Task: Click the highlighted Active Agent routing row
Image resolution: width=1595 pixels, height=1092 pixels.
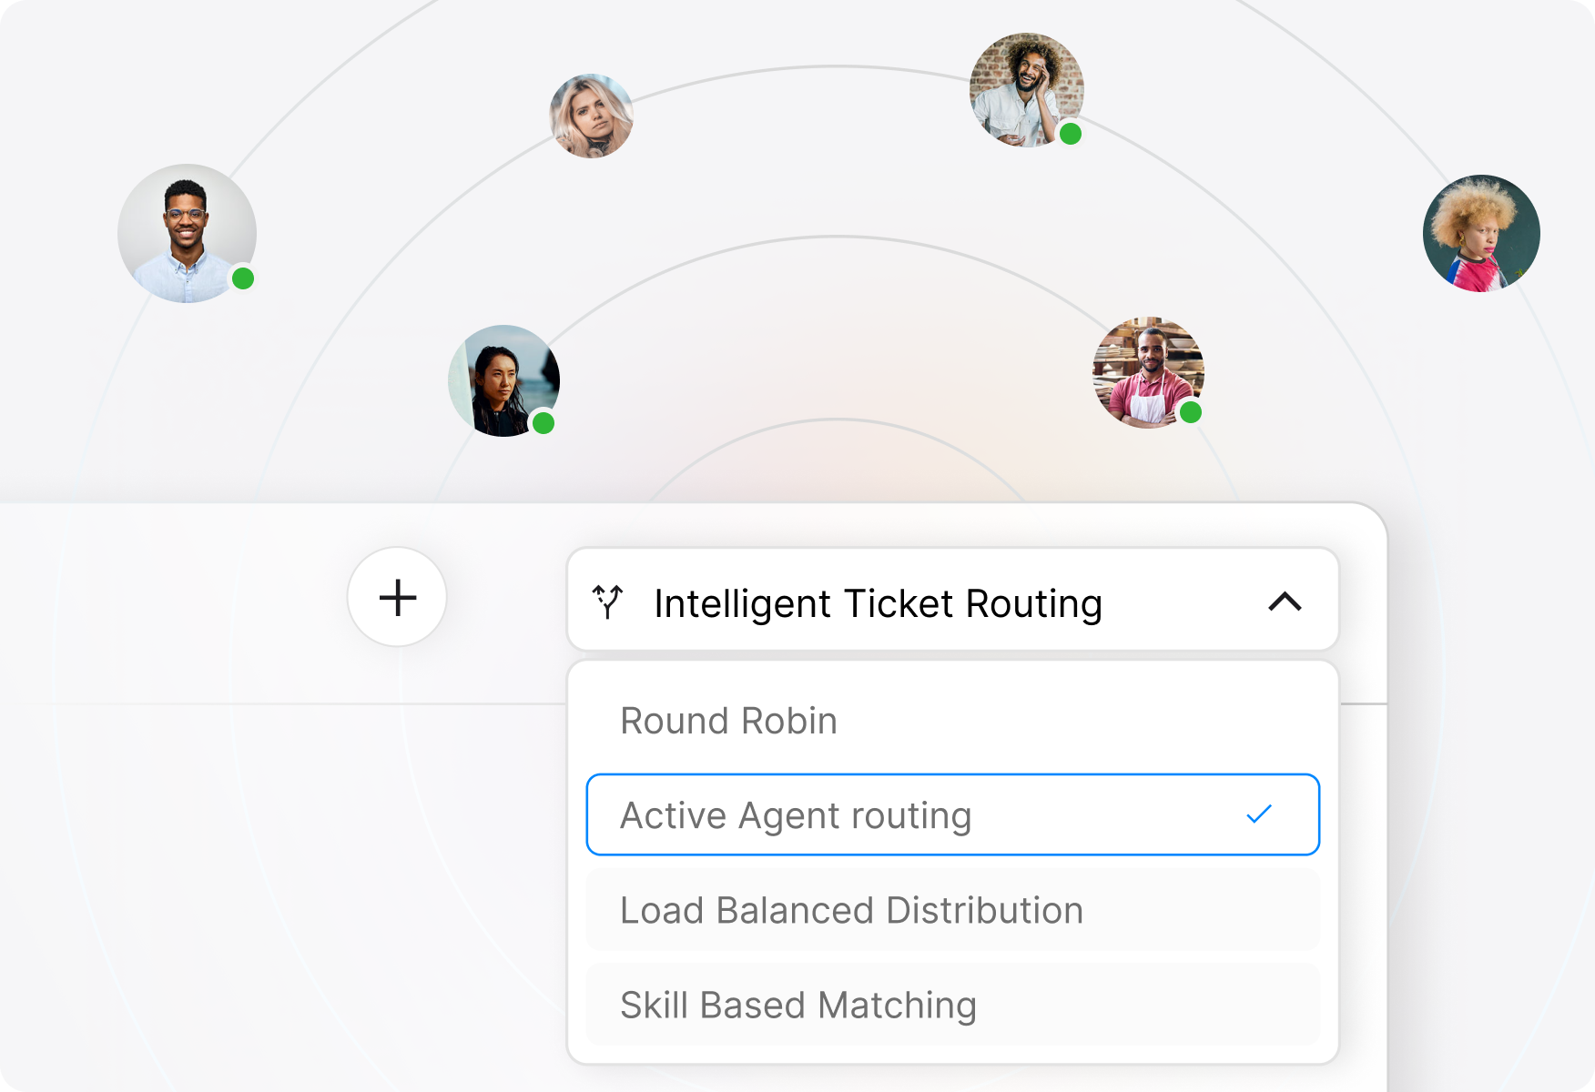Action: [951, 814]
